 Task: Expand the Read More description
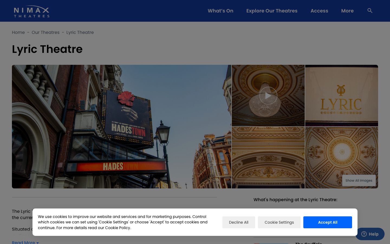[x=25, y=242]
